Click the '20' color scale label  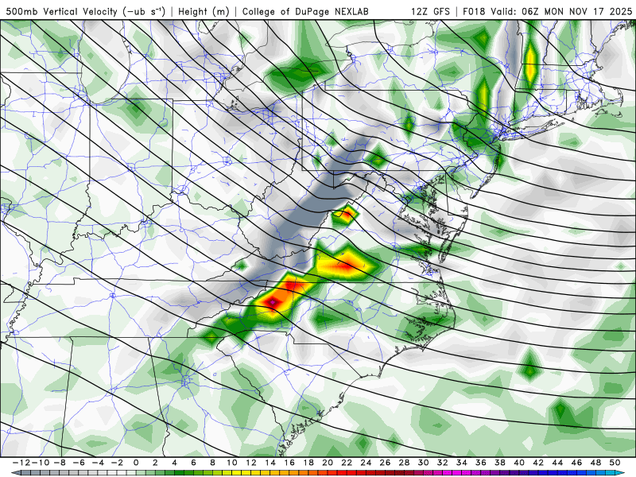tap(328, 463)
